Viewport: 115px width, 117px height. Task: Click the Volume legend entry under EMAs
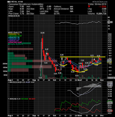tap(16, 44)
